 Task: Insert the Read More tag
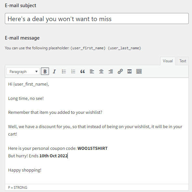129,71
